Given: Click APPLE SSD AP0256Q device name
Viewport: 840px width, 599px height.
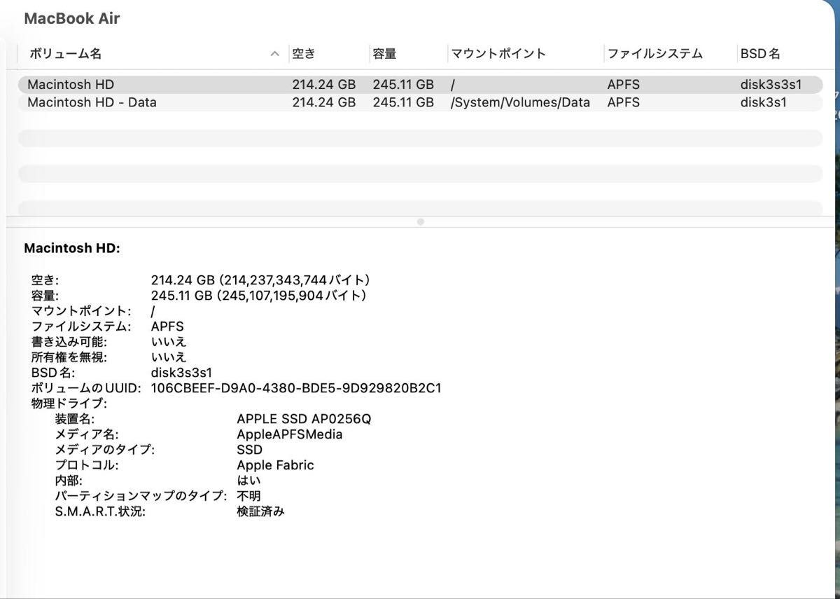Looking at the screenshot, I should tap(304, 419).
